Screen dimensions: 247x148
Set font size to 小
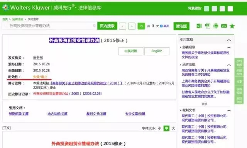click(159, 128)
